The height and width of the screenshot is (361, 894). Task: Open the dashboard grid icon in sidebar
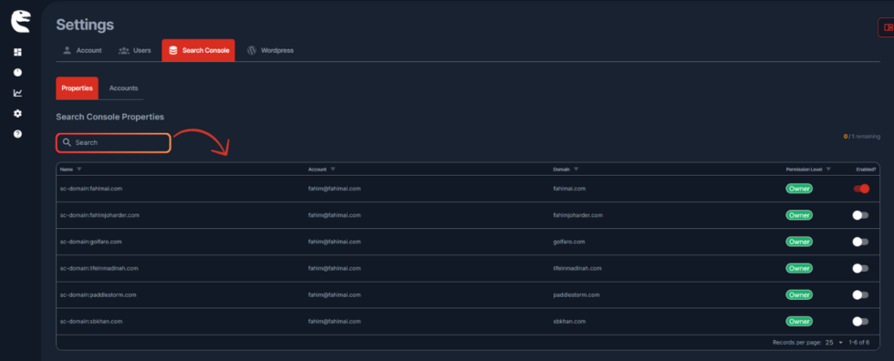pyautogui.click(x=17, y=52)
